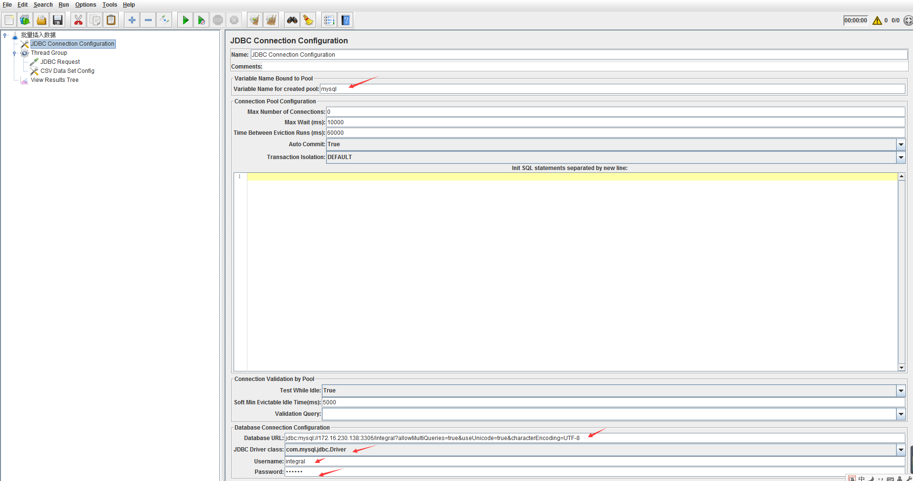Image resolution: width=913 pixels, height=481 pixels.
Task: Clear results with single broom icon
Action: (255, 20)
